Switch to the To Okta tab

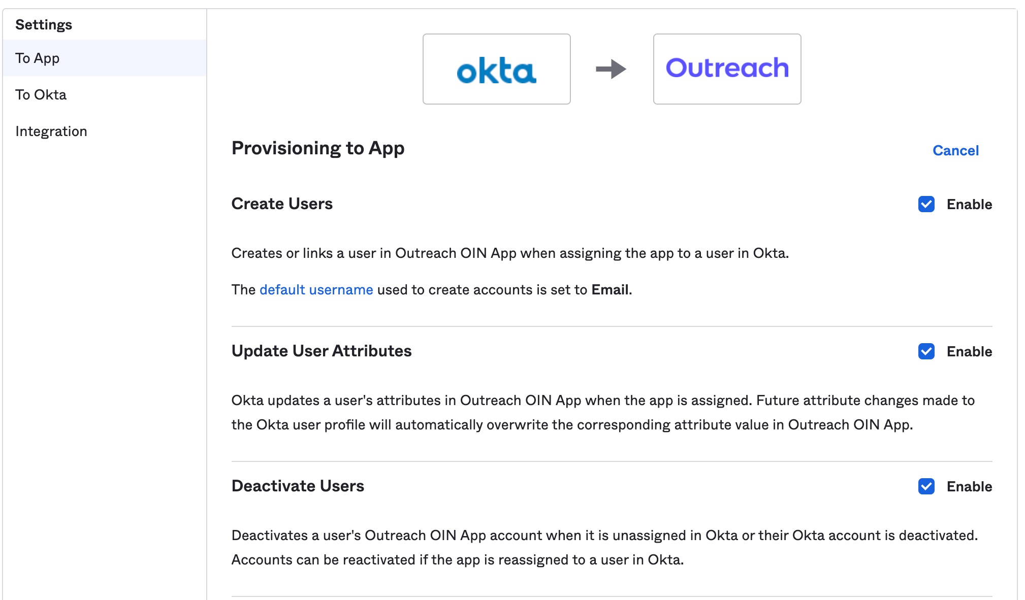[x=105, y=94]
